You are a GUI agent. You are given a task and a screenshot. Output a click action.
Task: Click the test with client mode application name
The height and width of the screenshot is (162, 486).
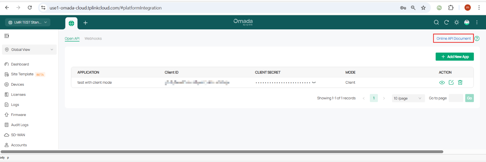(x=95, y=82)
